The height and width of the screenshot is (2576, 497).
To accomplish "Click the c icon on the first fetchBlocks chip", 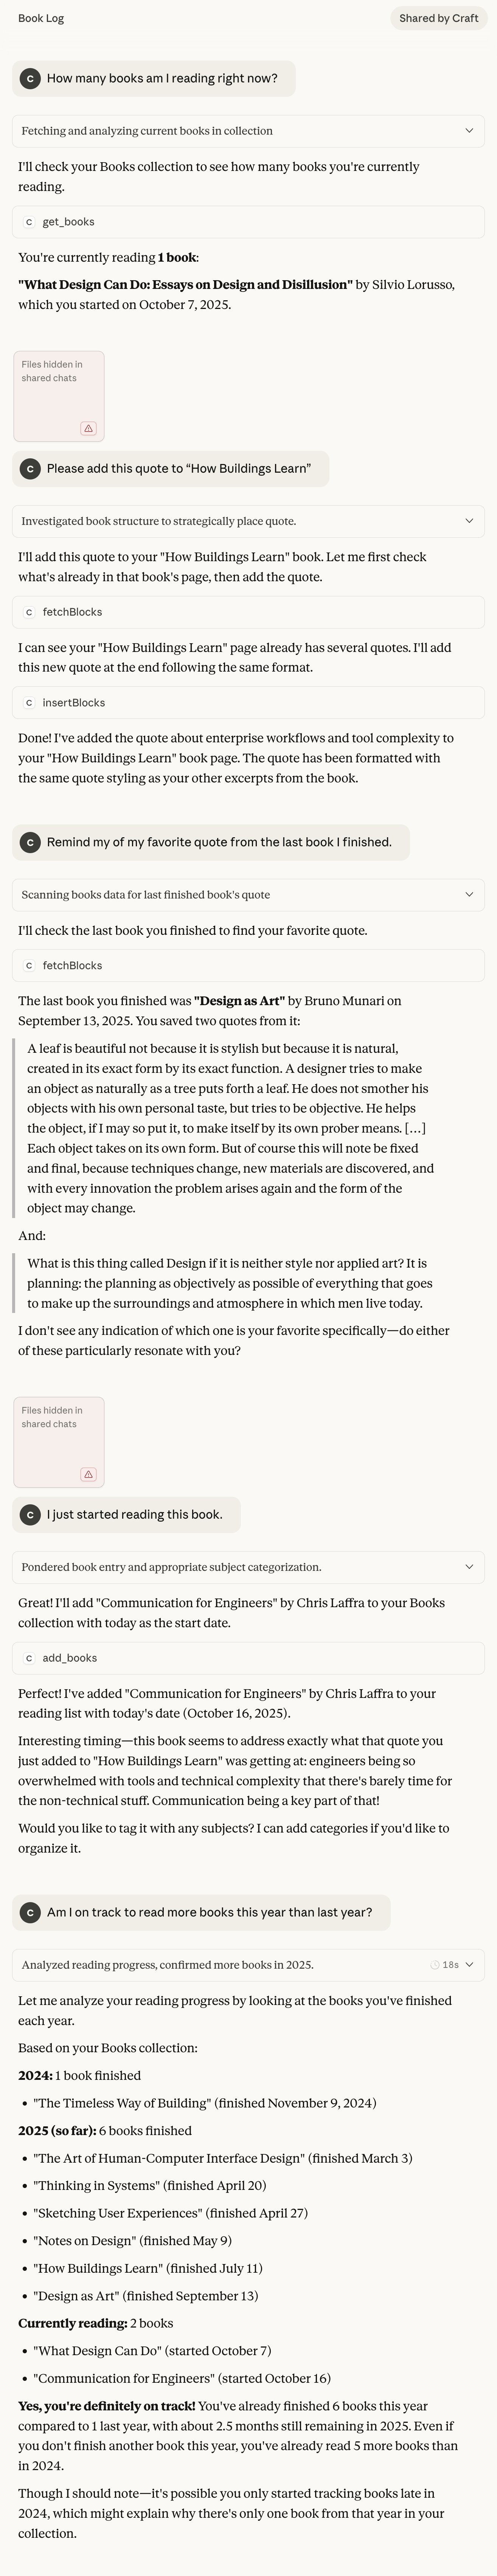I will (x=30, y=611).
